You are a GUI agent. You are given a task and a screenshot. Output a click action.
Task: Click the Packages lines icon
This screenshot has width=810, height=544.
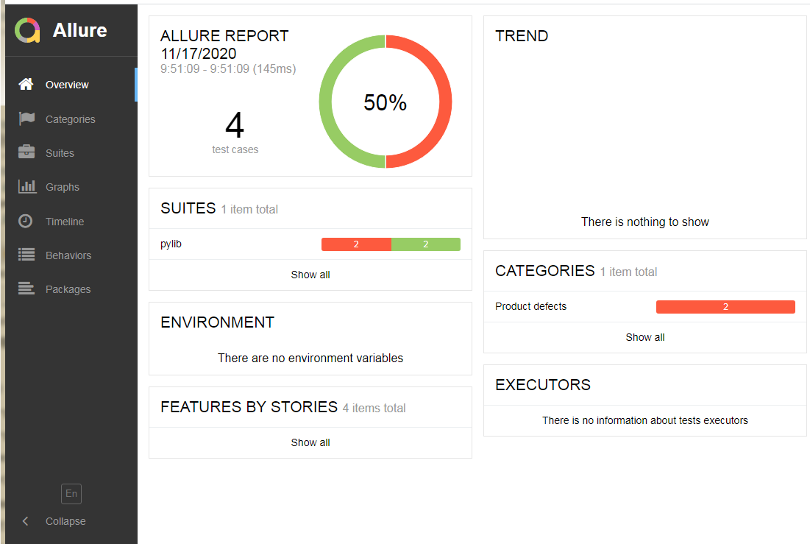26,288
